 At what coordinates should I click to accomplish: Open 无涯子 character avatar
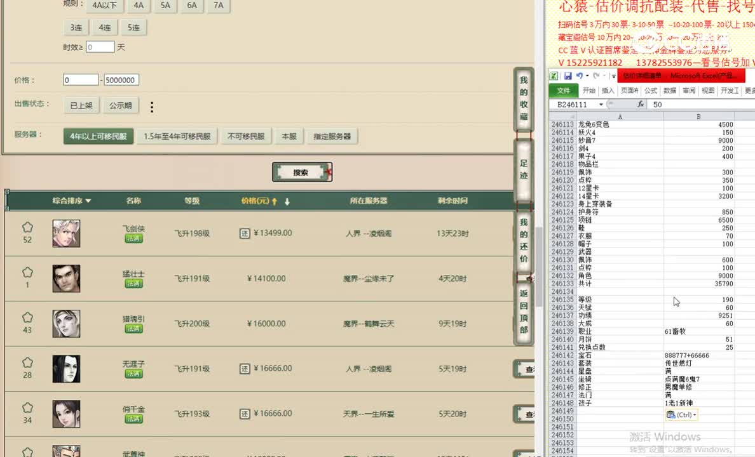[x=66, y=369]
